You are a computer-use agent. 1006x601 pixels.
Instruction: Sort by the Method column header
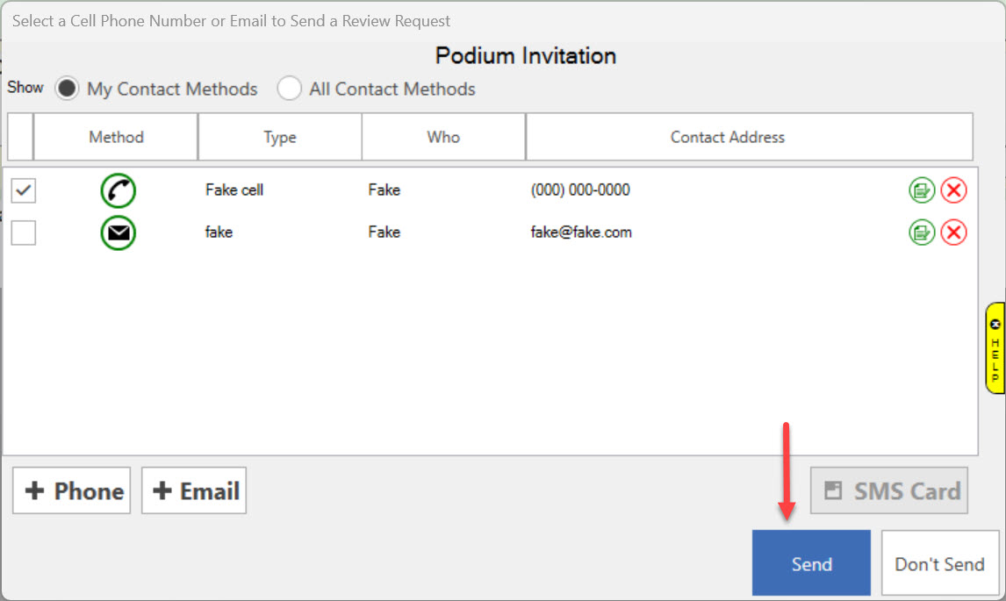tap(116, 137)
